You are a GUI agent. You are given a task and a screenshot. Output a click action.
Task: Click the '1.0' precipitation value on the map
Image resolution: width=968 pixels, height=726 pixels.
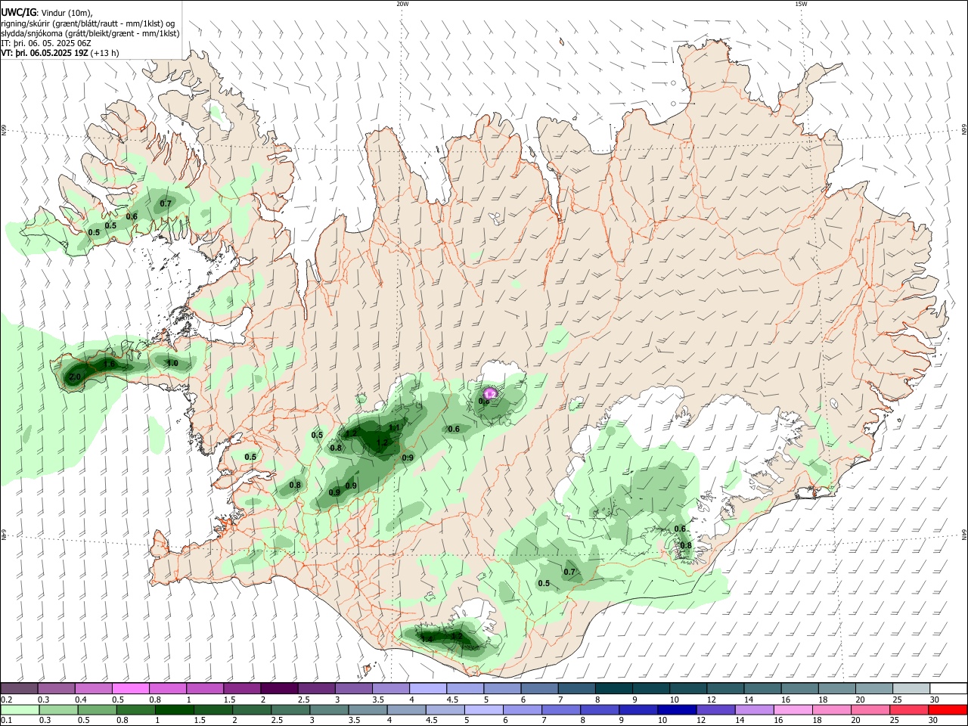(172, 364)
